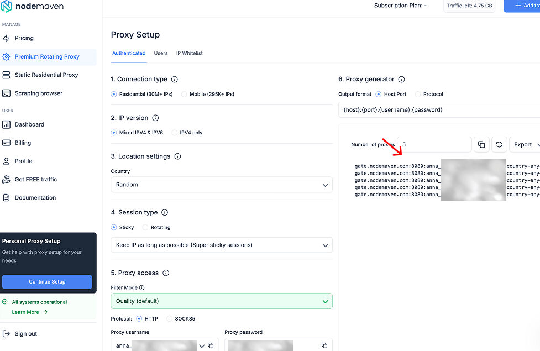Copy the generated proxy list
Screen dimensions: 540x351
point(481,144)
